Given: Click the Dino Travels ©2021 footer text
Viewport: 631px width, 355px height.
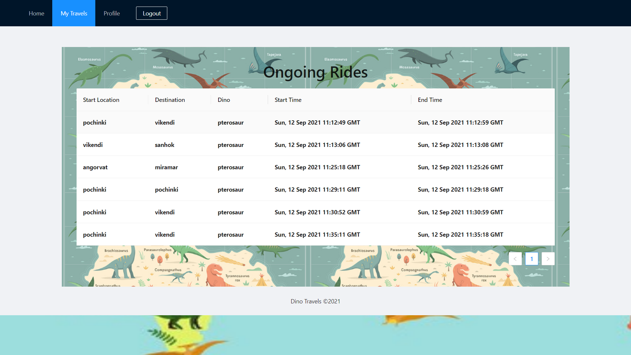Looking at the screenshot, I should (x=315, y=301).
